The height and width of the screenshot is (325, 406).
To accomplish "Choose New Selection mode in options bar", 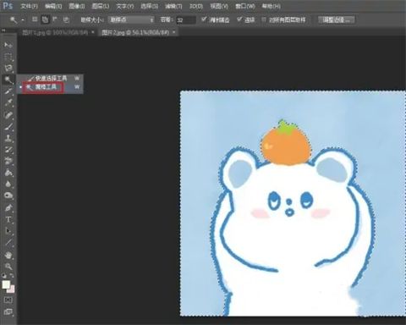I will tap(35, 19).
